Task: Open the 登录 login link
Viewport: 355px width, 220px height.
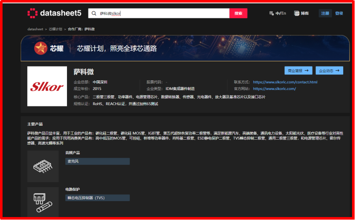Action: click(339, 13)
